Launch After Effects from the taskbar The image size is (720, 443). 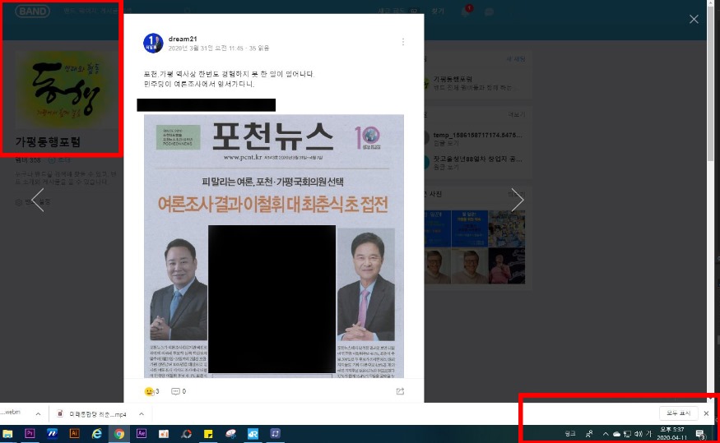click(x=141, y=433)
